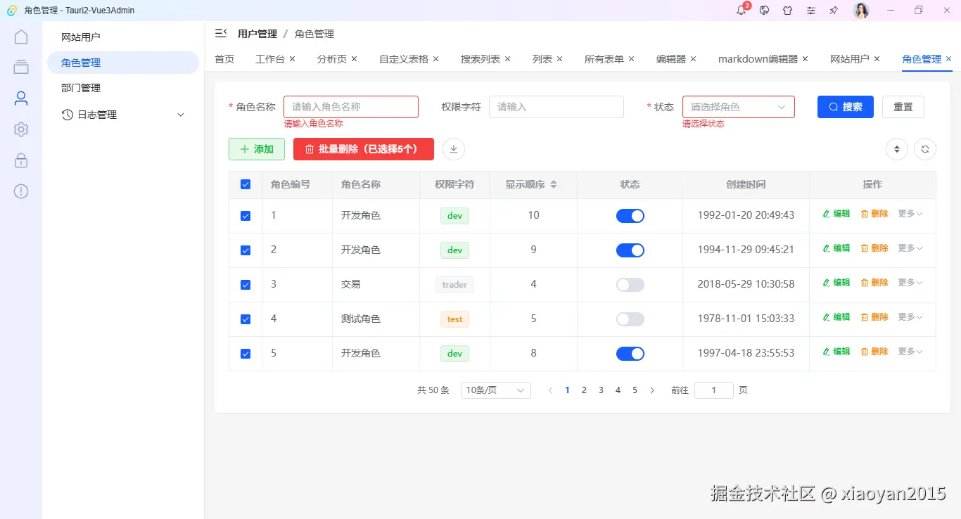This screenshot has height=519, width=961.
Task: Open the 10条/页 page size dropdown
Action: click(x=495, y=390)
